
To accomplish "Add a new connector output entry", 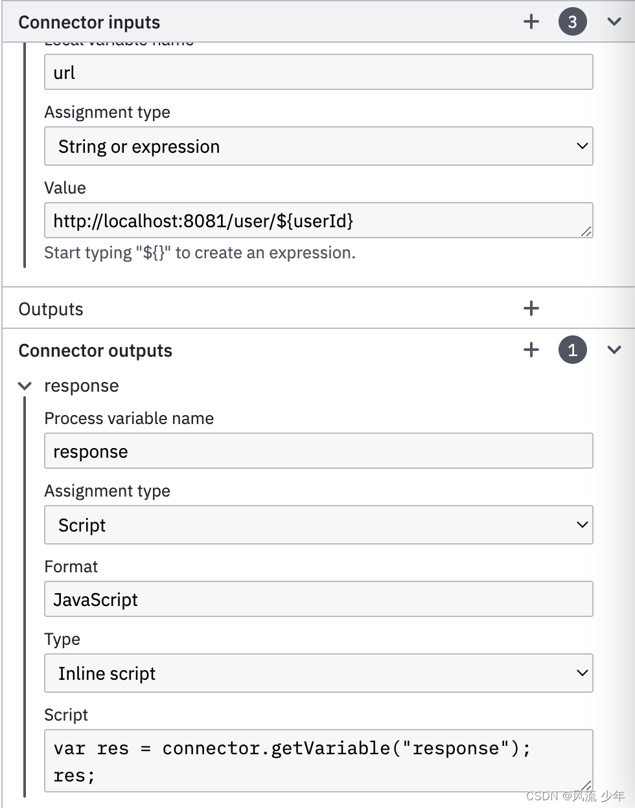I will [x=531, y=350].
